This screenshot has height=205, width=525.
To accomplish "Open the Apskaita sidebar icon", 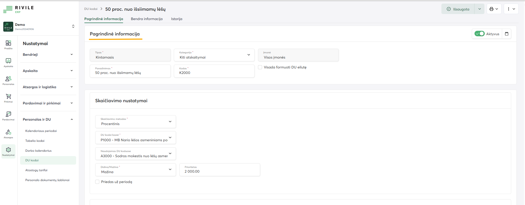I will point(8,62).
